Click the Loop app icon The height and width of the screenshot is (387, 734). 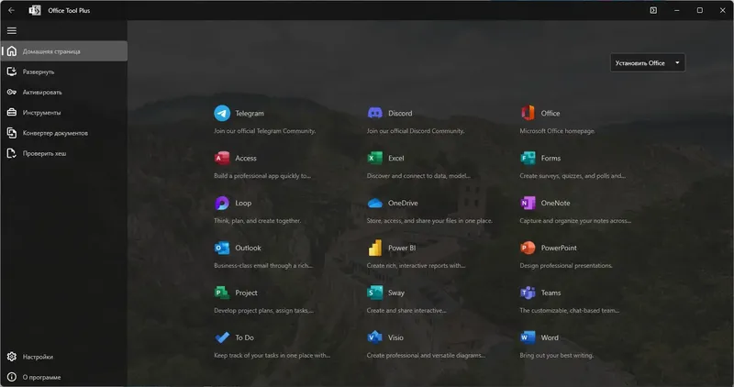(222, 203)
